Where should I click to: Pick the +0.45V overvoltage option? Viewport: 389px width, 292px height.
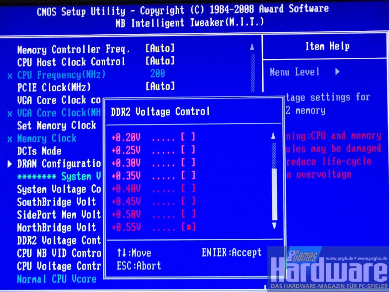tap(153, 201)
